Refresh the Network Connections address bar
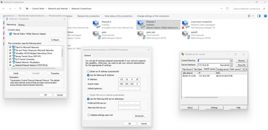 click(227, 8)
